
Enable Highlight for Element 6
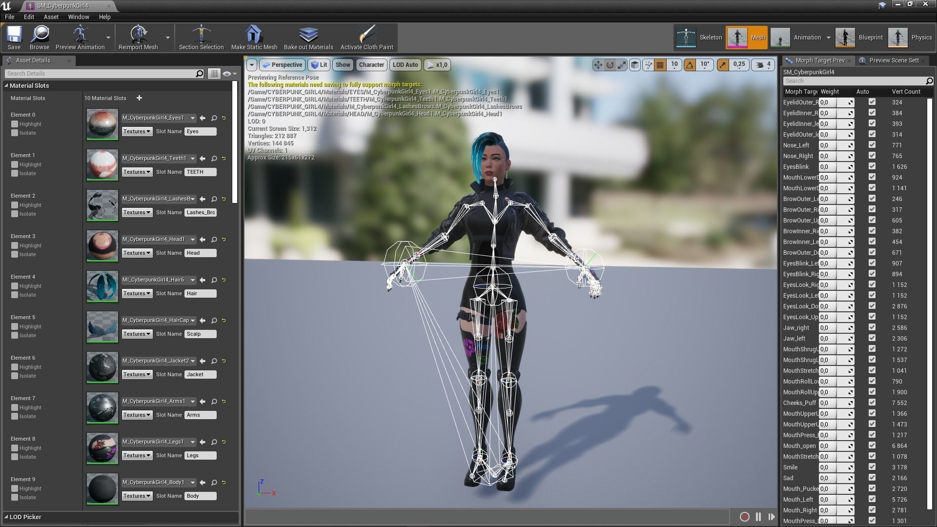tap(15, 367)
